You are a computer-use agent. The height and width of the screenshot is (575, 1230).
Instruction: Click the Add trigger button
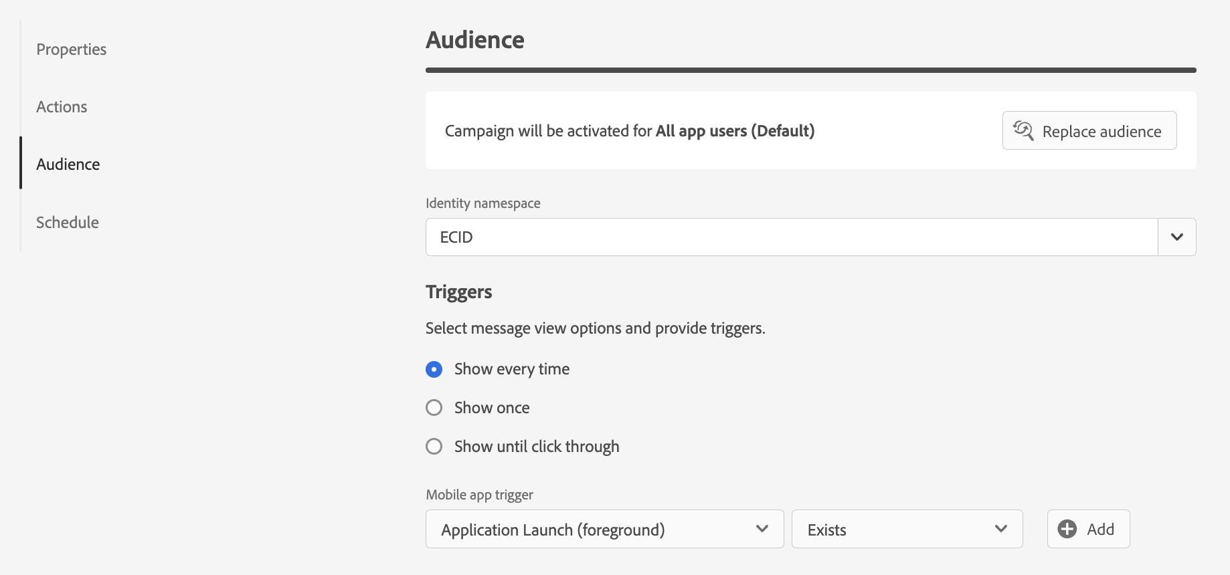coord(1089,530)
